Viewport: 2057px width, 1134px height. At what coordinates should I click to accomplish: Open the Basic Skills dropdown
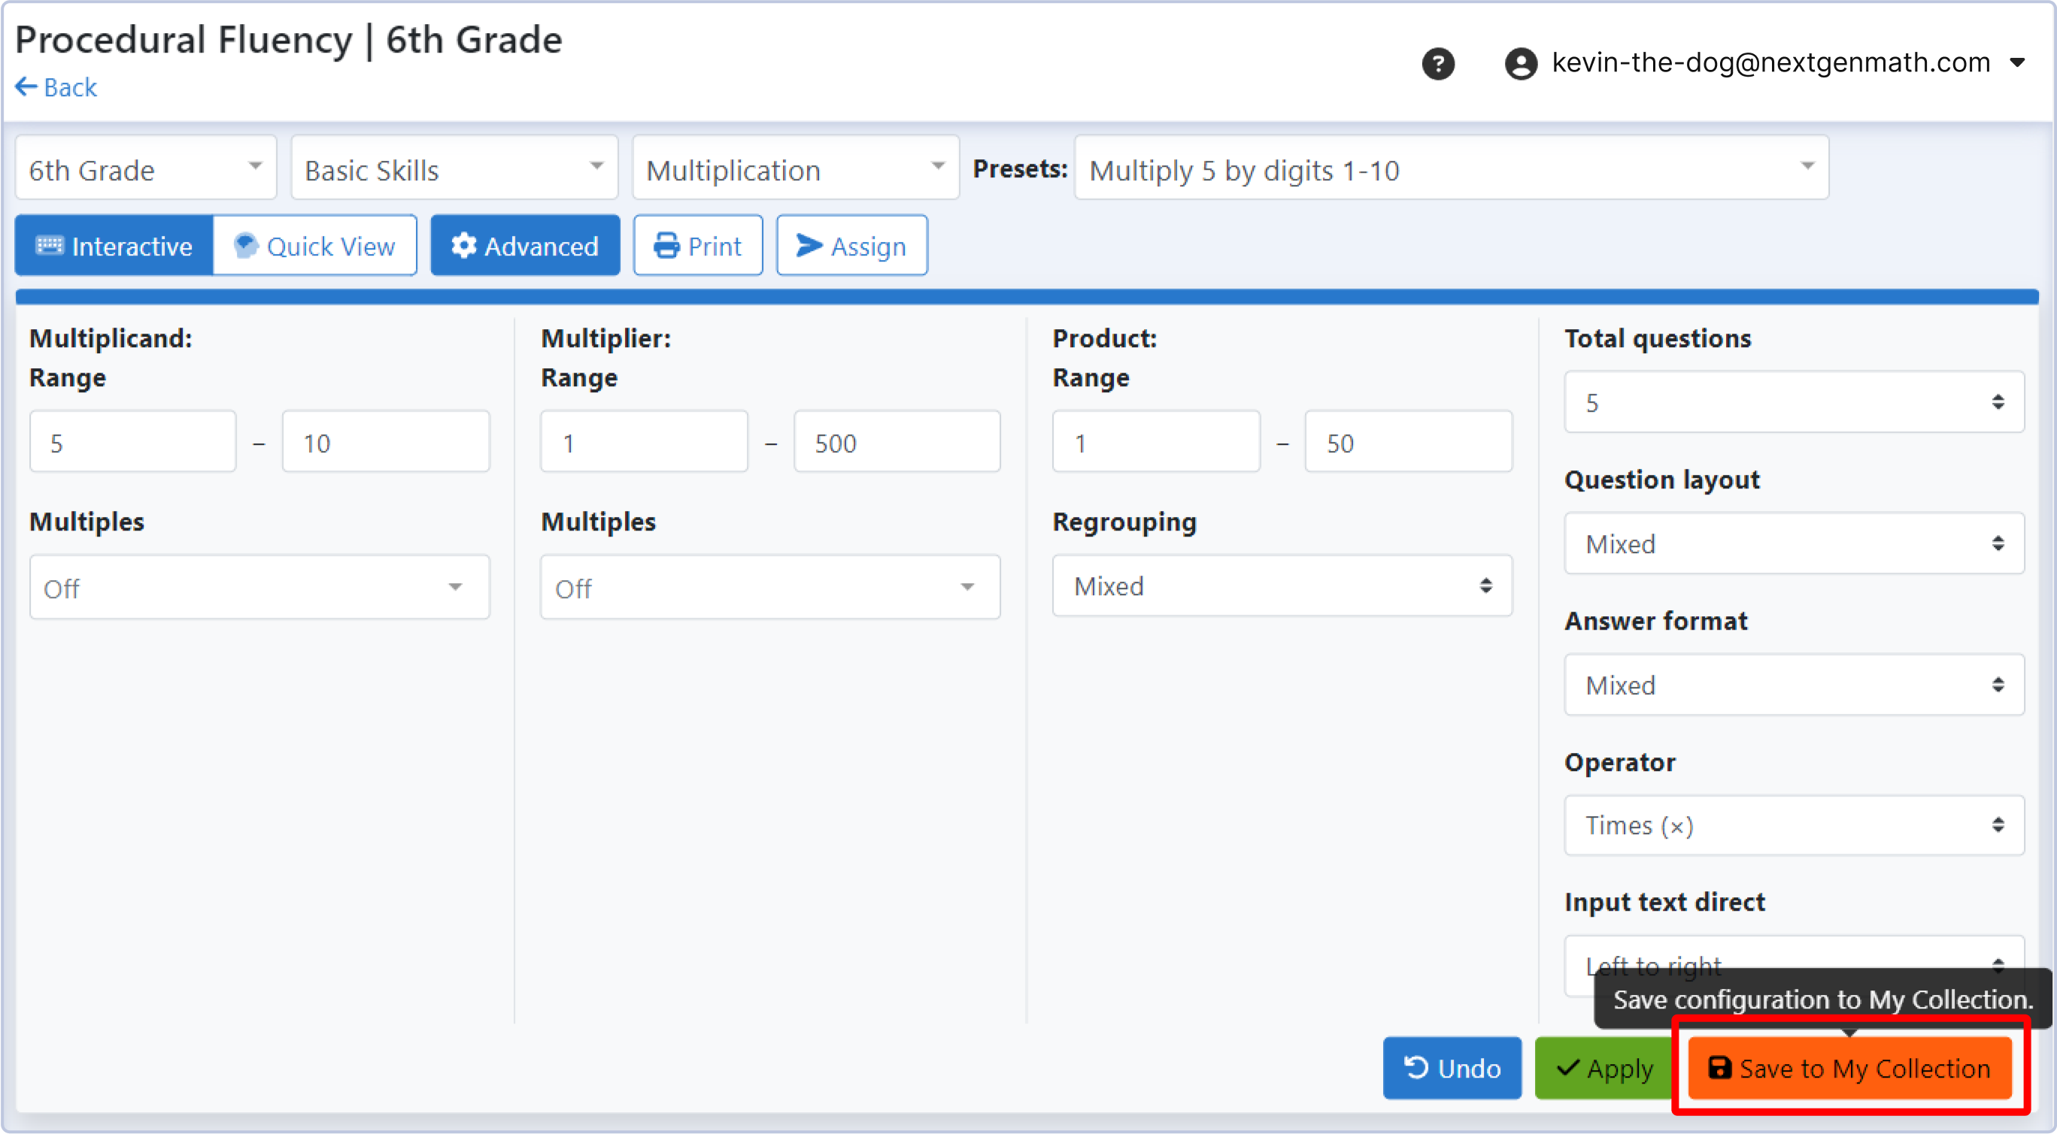(454, 168)
